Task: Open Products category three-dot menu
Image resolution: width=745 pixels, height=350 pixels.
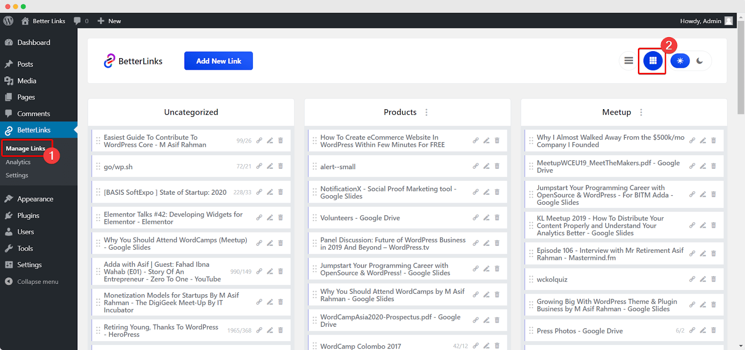Action: tap(427, 112)
